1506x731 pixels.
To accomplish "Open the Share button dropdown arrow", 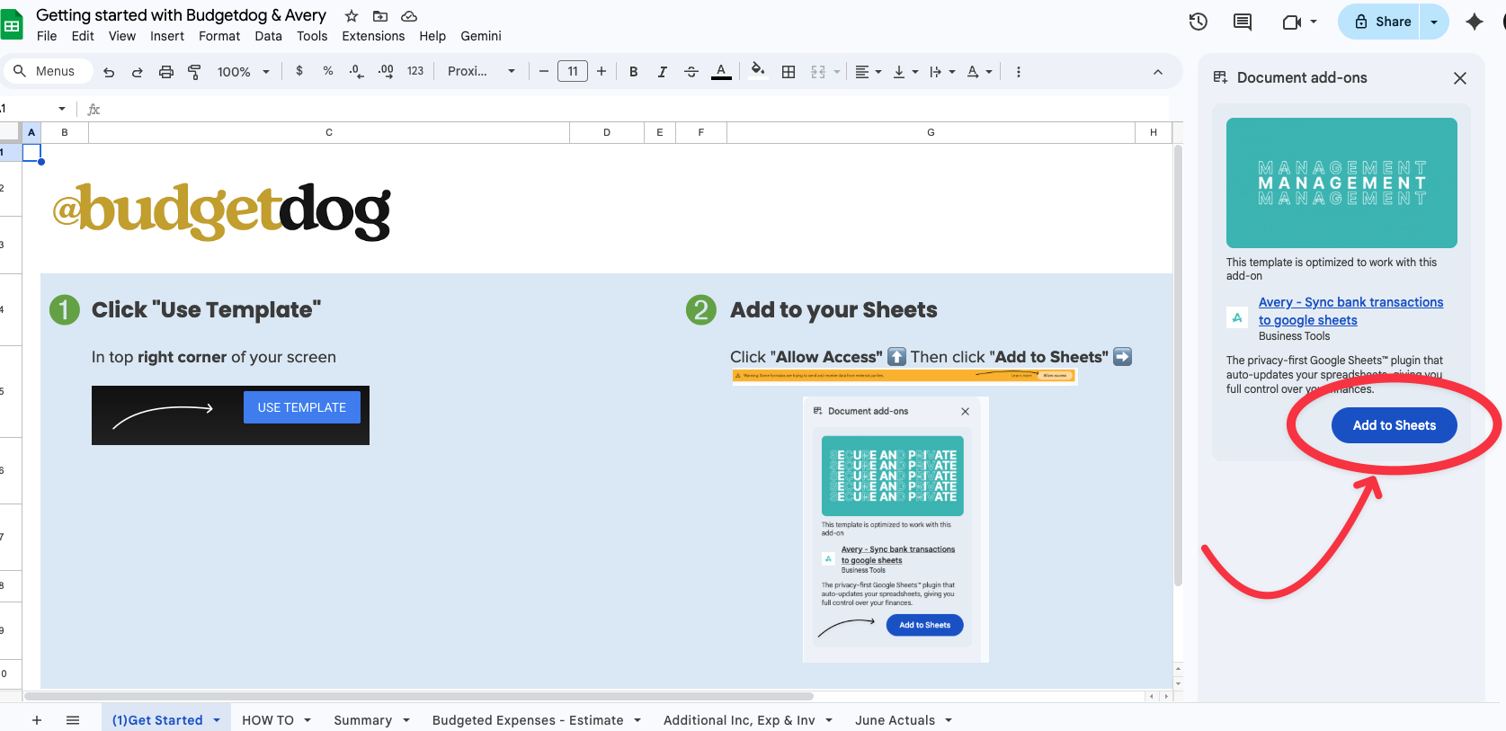I will point(1434,22).
